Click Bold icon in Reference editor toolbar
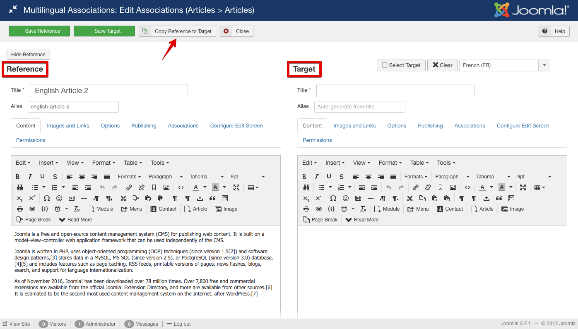This screenshot has height=329, width=578. click(x=18, y=177)
